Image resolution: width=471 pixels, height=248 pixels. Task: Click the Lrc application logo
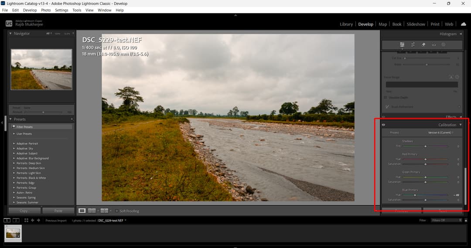click(x=9, y=23)
